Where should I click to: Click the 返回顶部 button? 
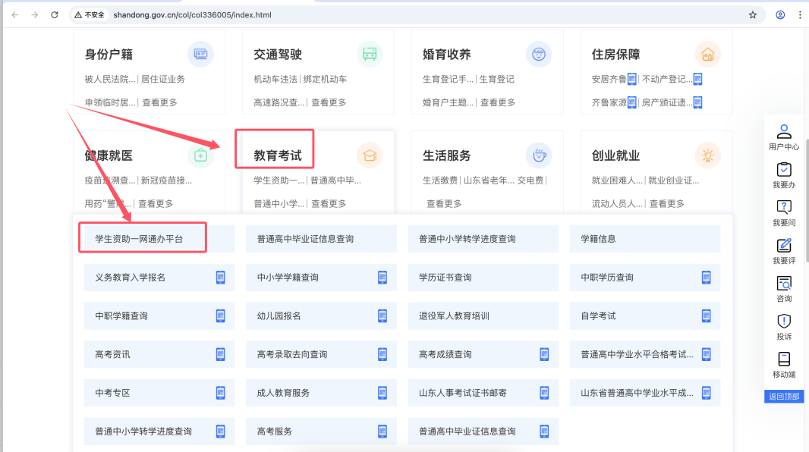pos(784,397)
